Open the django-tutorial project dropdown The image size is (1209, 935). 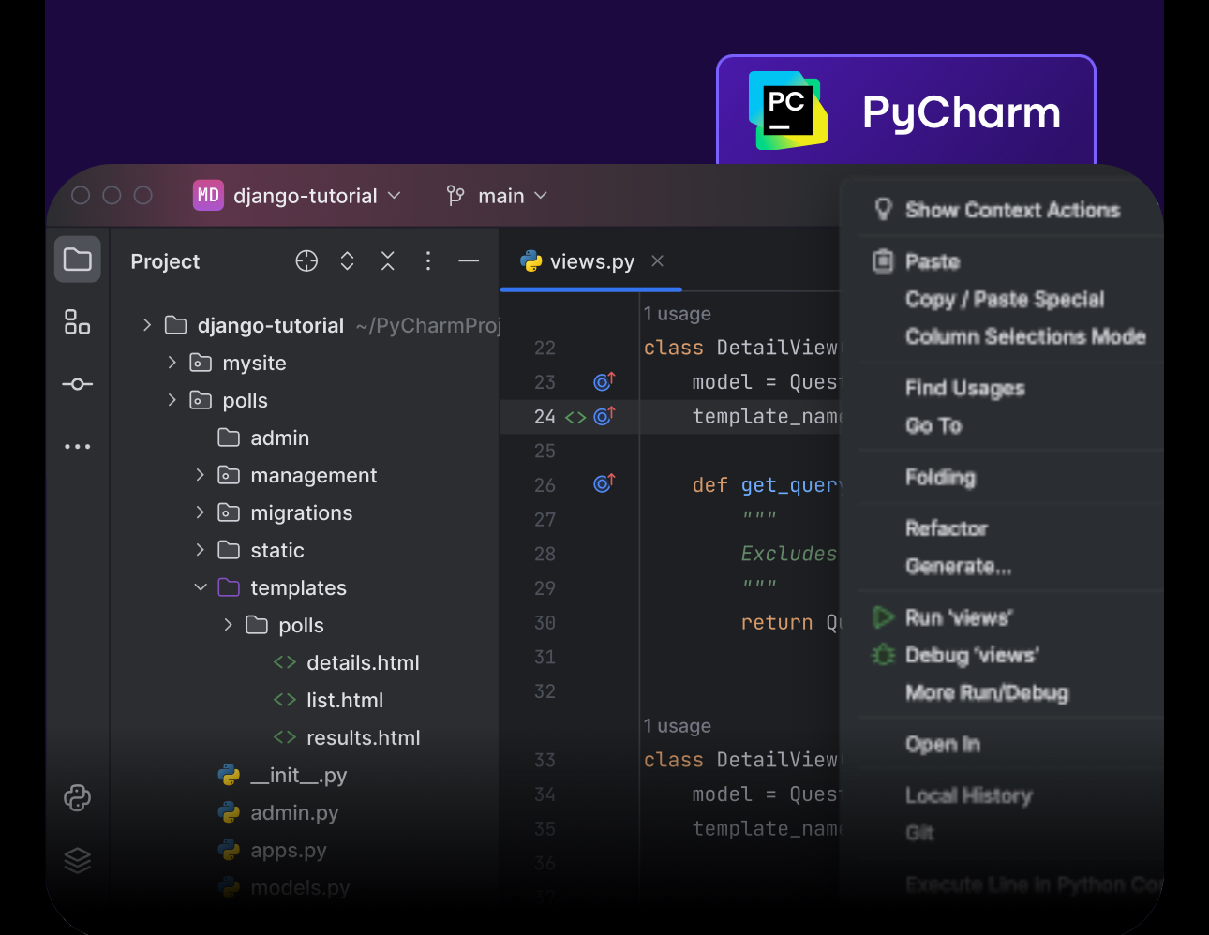[x=317, y=195]
